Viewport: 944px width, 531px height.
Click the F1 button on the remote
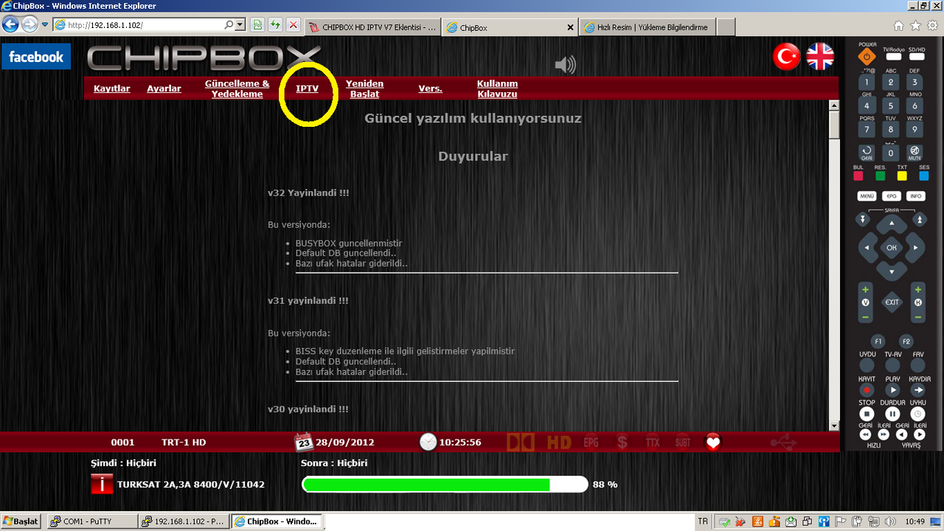point(878,341)
